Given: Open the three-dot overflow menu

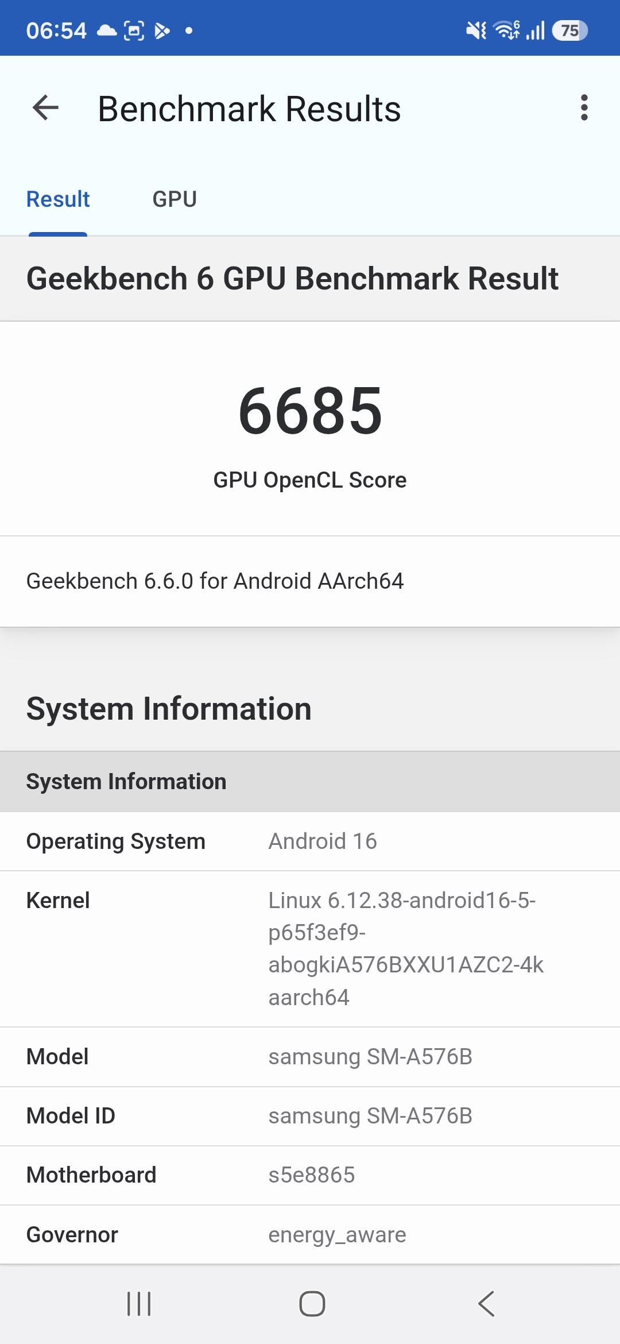Looking at the screenshot, I should click(584, 108).
